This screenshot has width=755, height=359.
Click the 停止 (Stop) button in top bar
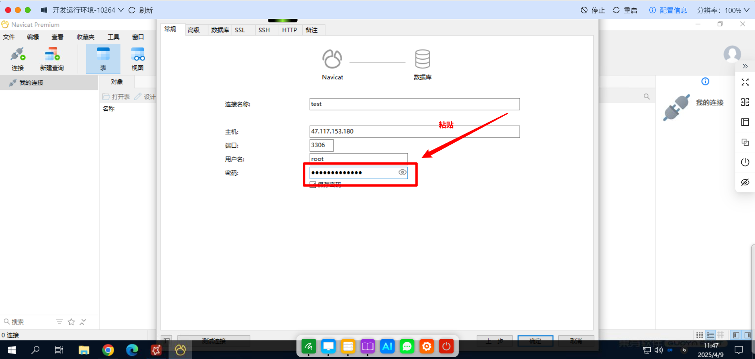593,10
